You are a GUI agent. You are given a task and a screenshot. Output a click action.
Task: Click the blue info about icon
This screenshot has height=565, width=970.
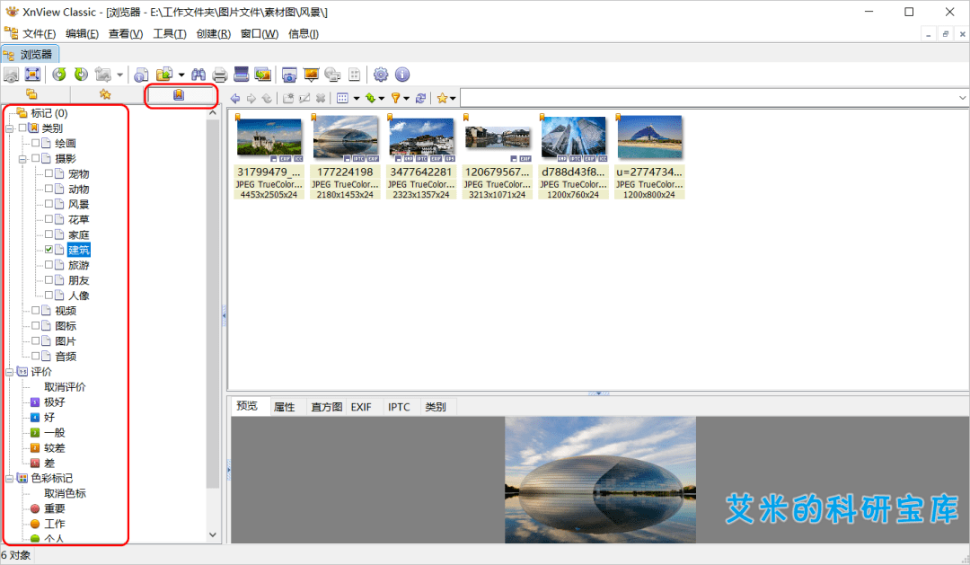(402, 74)
